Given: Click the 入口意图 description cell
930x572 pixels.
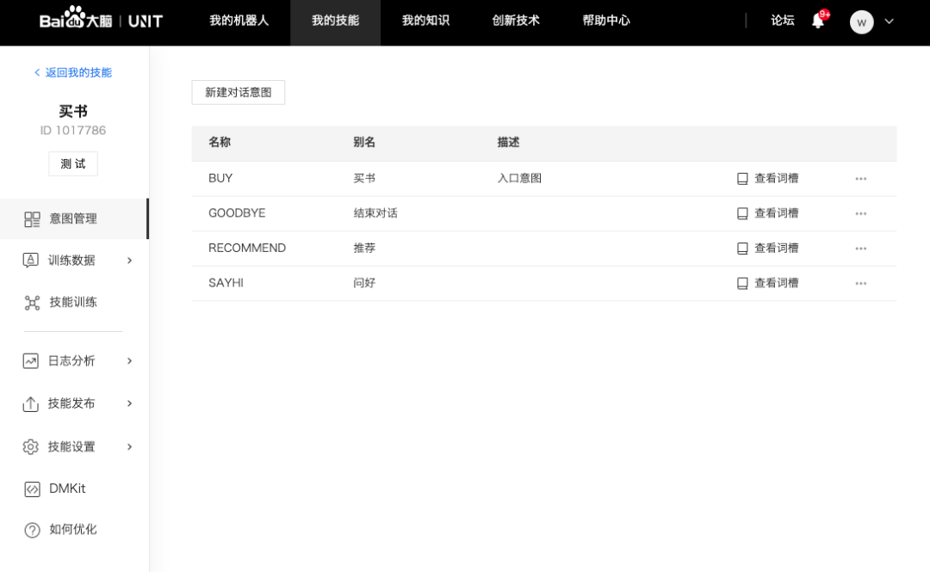Looking at the screenshot, I should [x=519, y=178].
